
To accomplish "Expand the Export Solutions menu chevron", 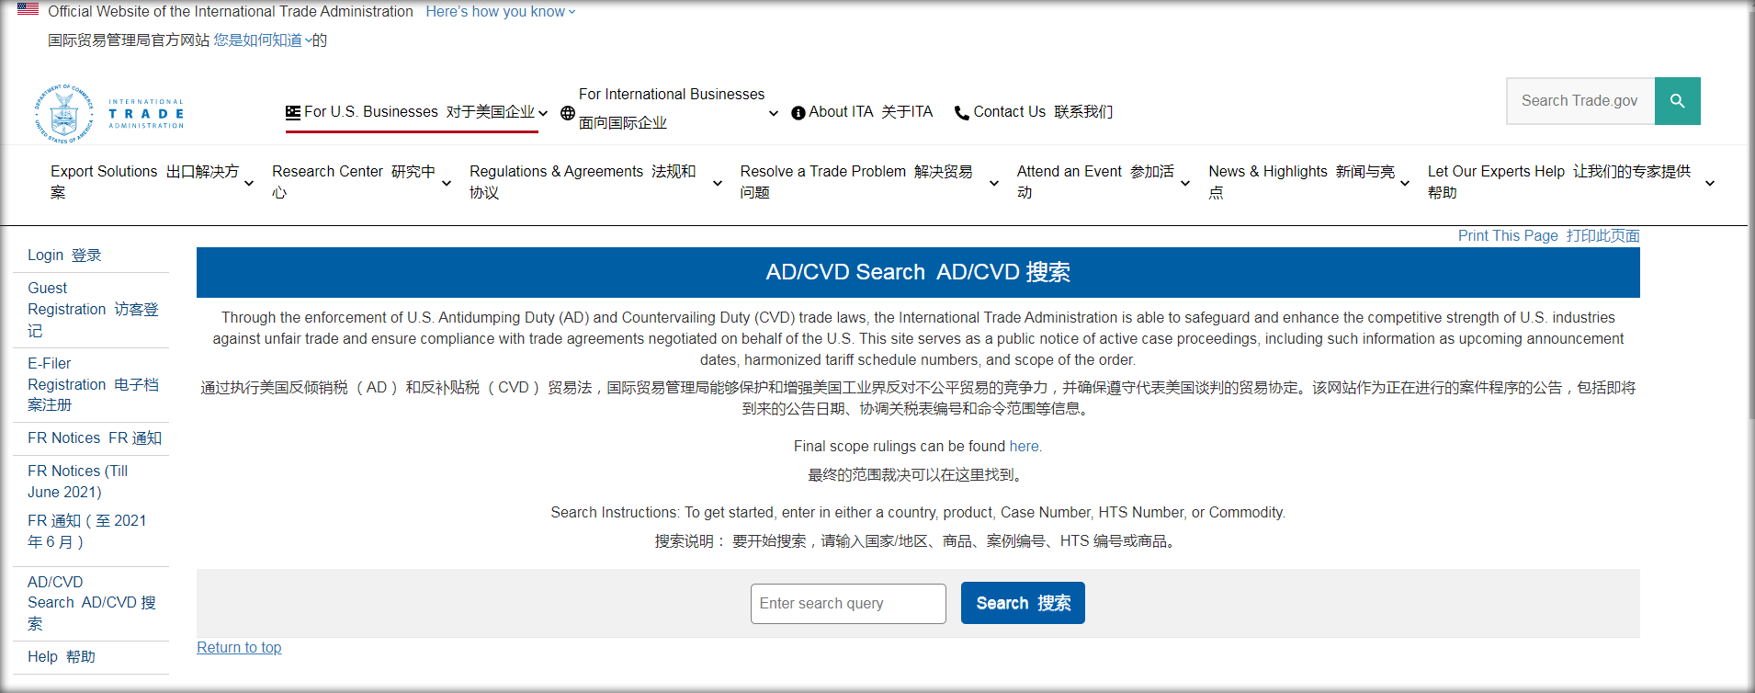I will pyautogui.click(x=249, y=183).
